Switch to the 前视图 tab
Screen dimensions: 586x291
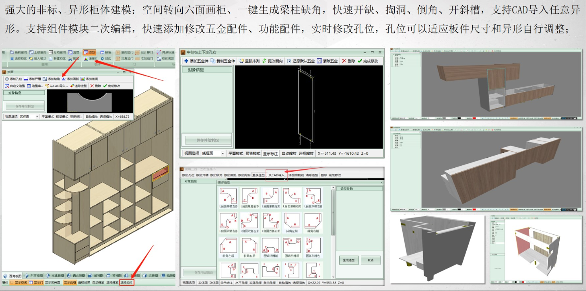pyautogui.click(x=96, y=276)
